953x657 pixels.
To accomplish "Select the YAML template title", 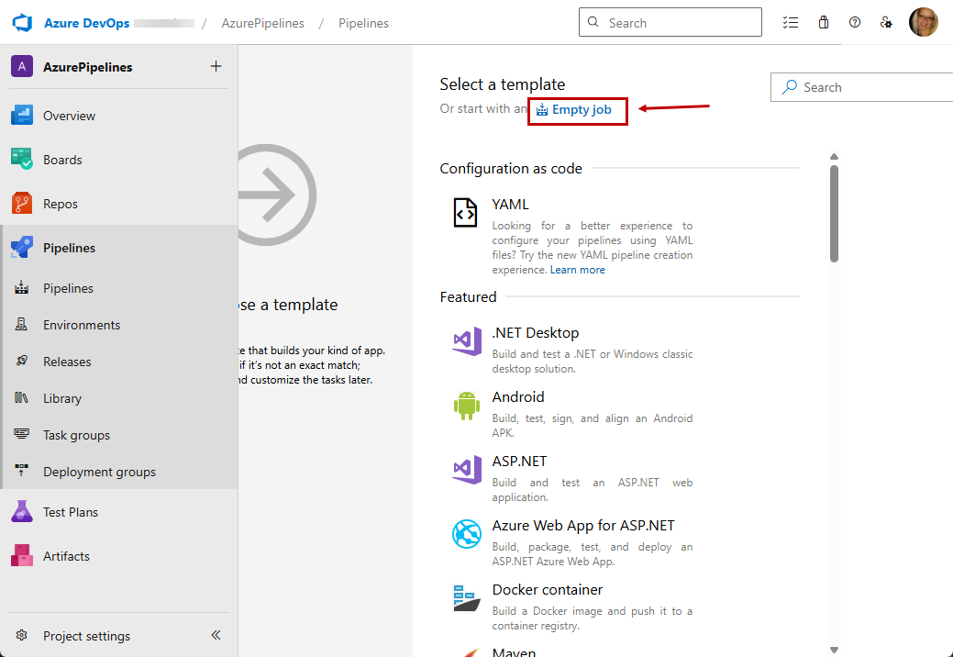I will (x=510, y=205).
